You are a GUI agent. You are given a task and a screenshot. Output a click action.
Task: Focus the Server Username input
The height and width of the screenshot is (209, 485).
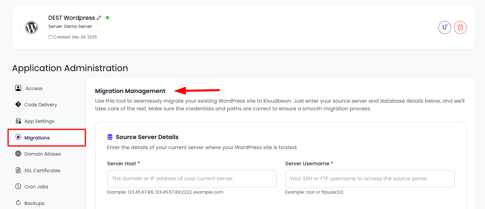tap(370, 179)
